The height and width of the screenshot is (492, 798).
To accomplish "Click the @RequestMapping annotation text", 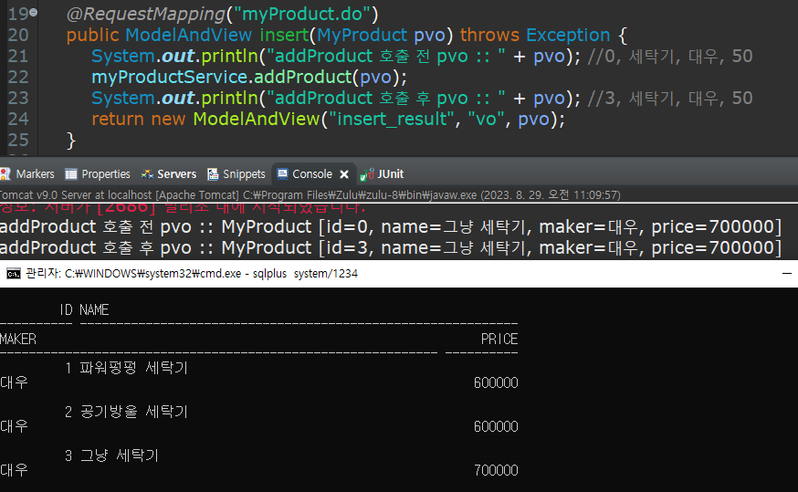I will click(145, 15).
